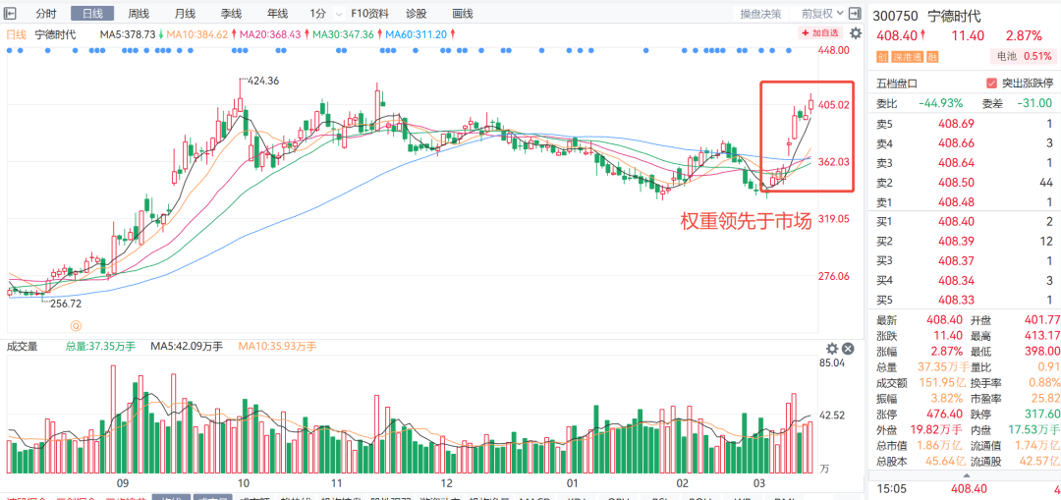Switch to 周线 weekly chart
Screen dimensions: 1061x500
[139, 14]
